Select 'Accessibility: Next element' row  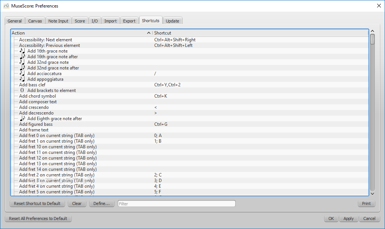[x=189, y=39]
